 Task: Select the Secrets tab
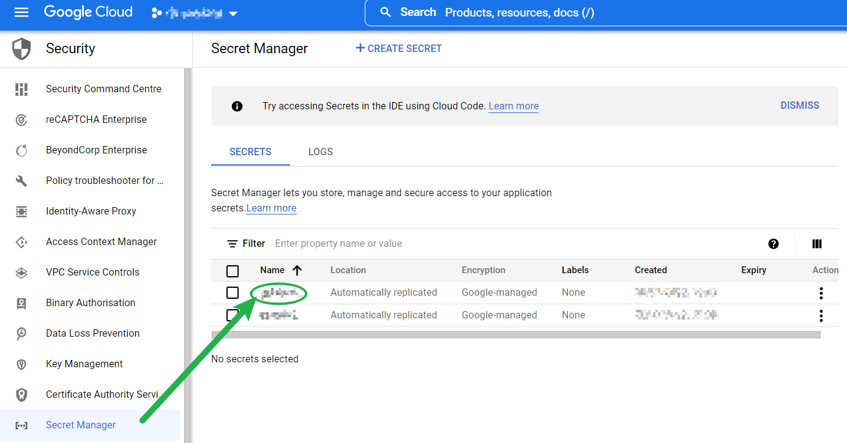[250, 152]
